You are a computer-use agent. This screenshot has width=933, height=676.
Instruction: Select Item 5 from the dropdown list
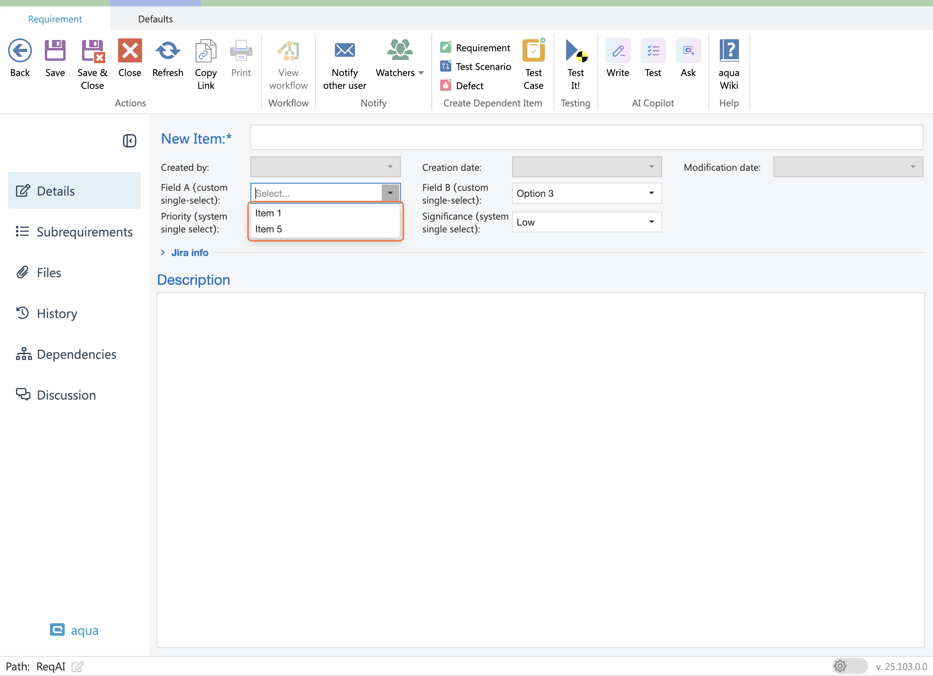click(x=268, y=229)
